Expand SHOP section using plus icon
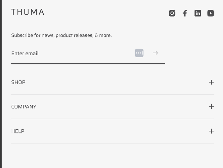Viewport: 223px width, 168px height. point(211,82)
